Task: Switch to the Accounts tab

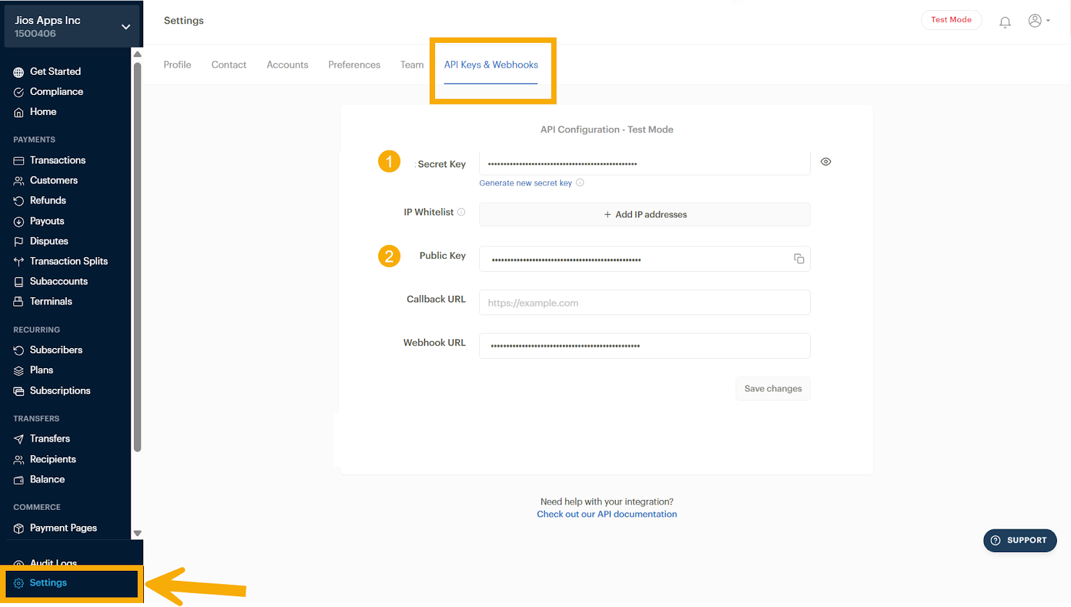Action: 287,65
